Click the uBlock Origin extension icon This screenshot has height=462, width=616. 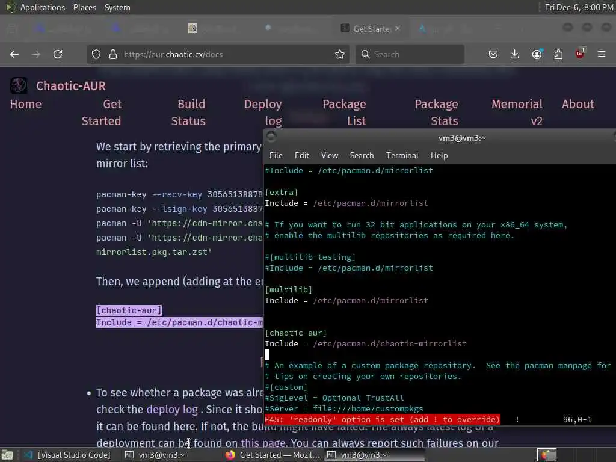580,54
